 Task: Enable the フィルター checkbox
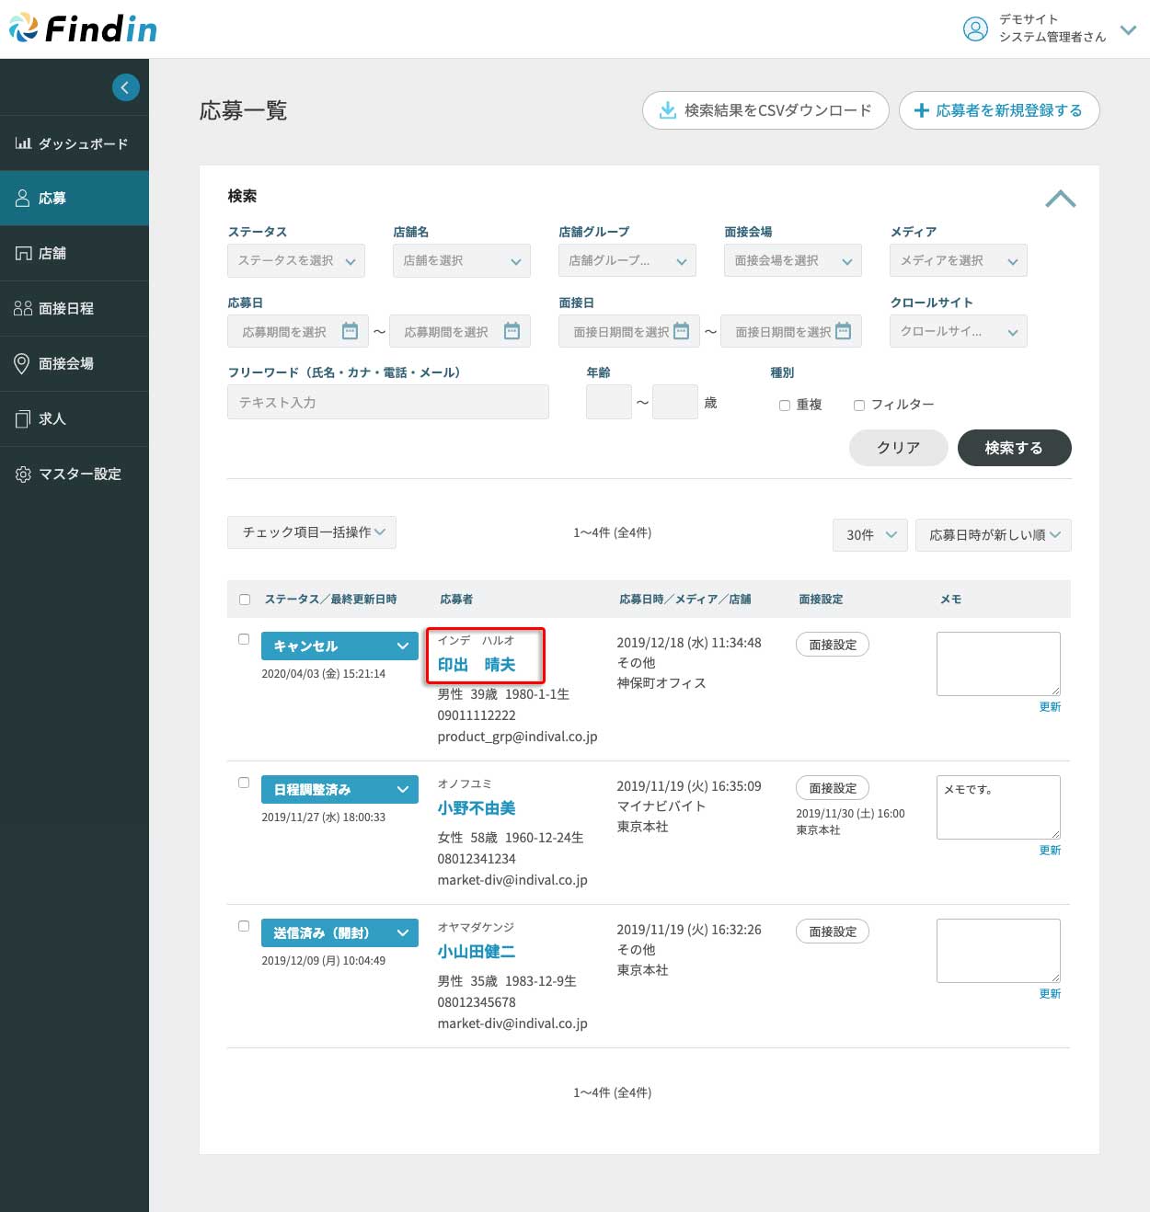point(859,405)
